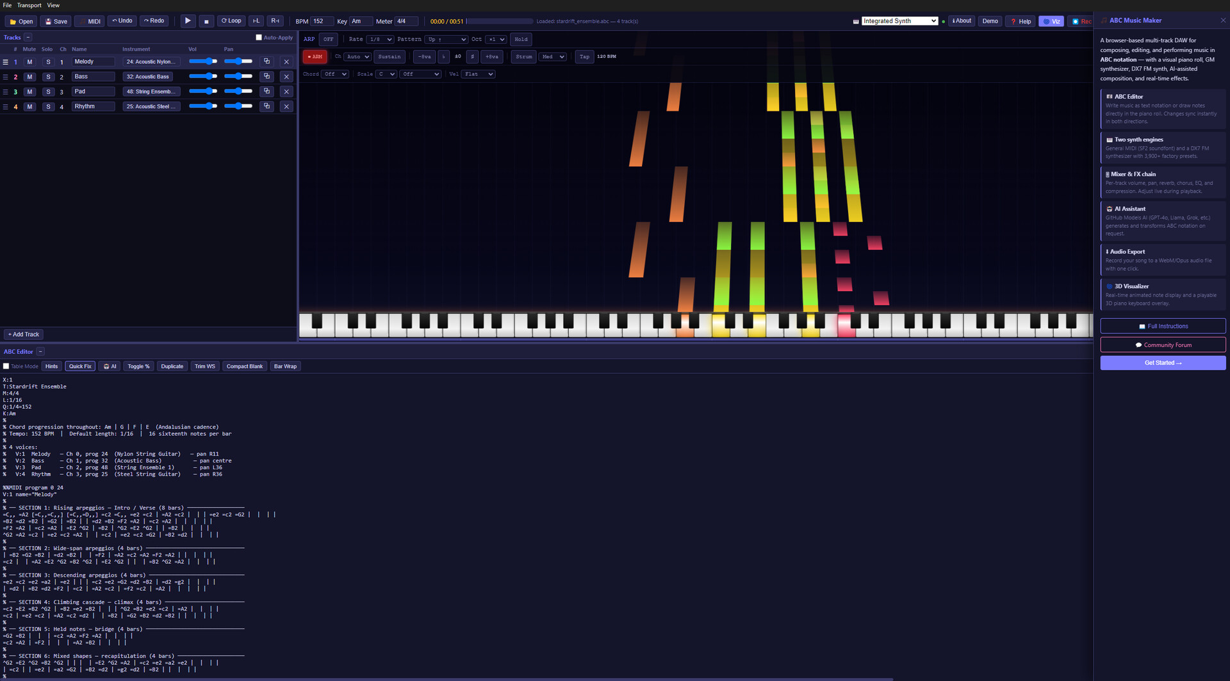Toggle the arpeggiator Hold button
1230x681 pixels.
(x=521, y=39)
